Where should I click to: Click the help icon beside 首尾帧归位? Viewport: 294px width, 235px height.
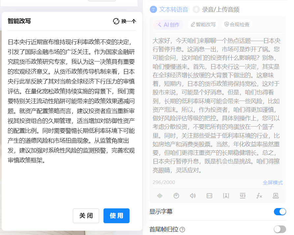[x=182, y=229]
